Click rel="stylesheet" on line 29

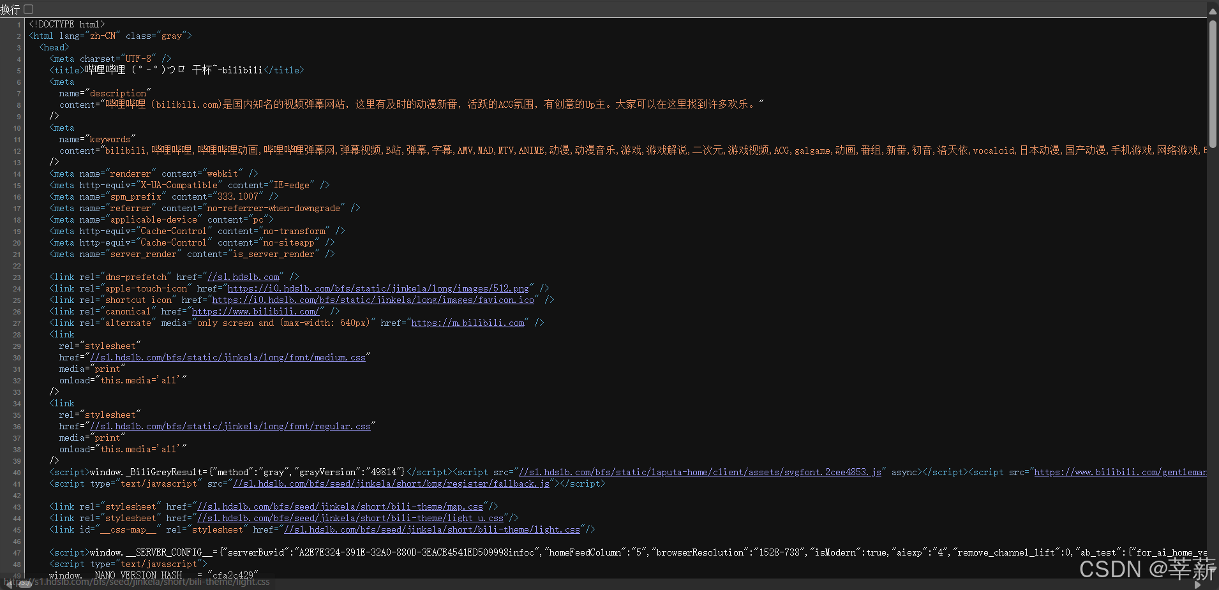[100, 346]
